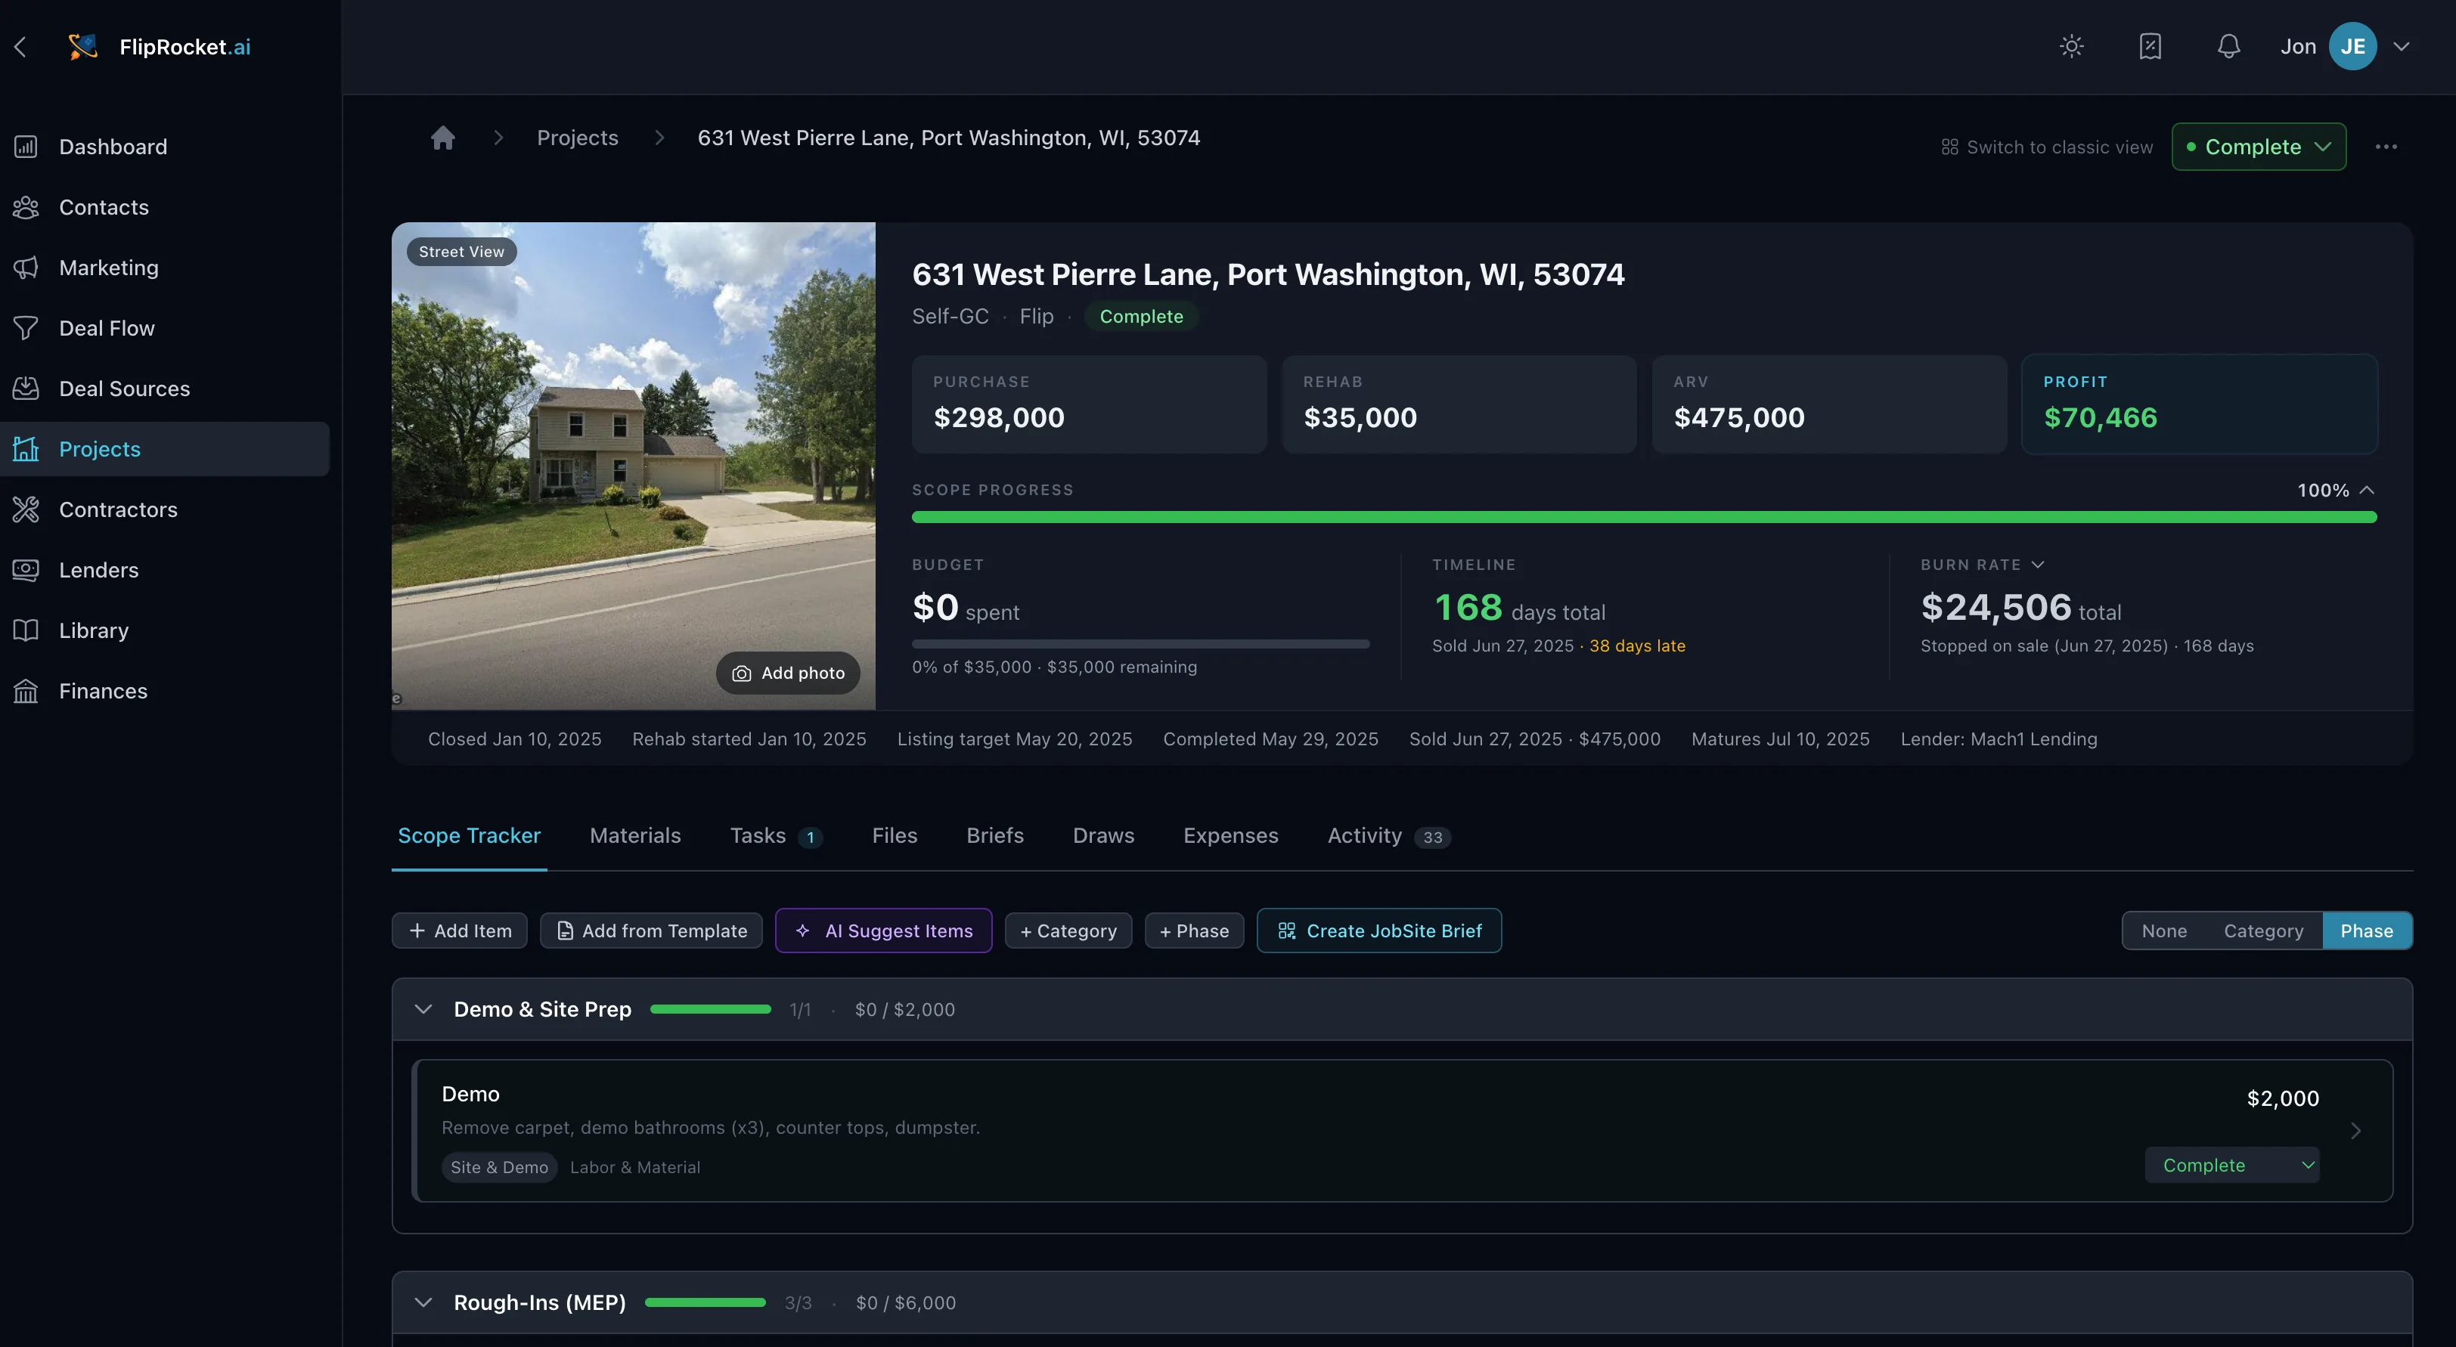
Task: Click the plus icon in Add Item
Action: [x=417, y=931]
